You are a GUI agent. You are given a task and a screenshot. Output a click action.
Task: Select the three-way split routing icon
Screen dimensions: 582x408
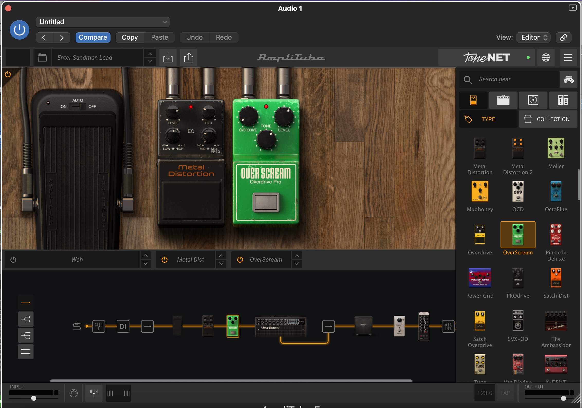pos(26,335)
